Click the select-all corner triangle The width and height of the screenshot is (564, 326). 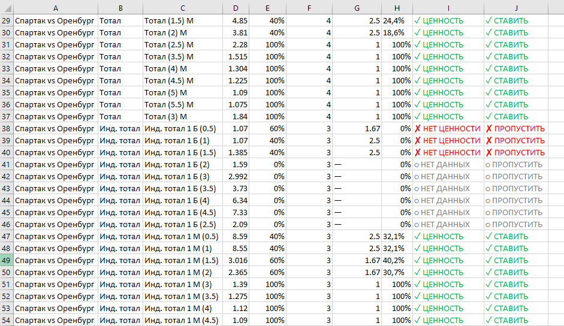tap(7, 8)
